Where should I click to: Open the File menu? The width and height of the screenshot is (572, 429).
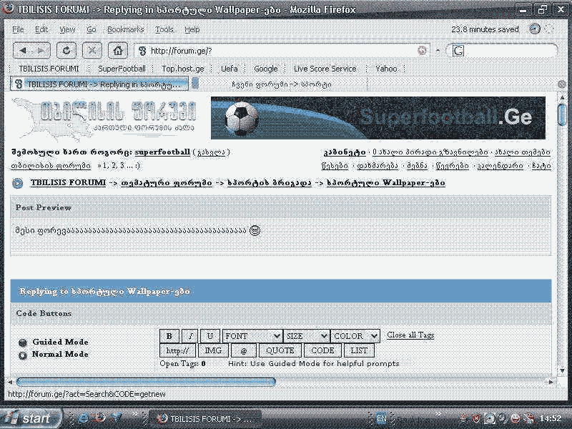tap(19, 29)
